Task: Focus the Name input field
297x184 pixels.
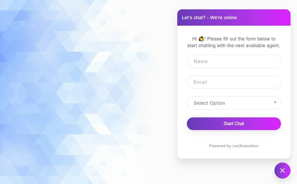Action: 234,61
